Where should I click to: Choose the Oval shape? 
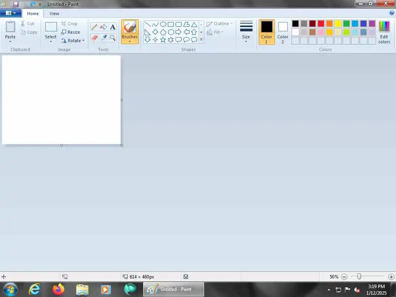tap(163, 24)
